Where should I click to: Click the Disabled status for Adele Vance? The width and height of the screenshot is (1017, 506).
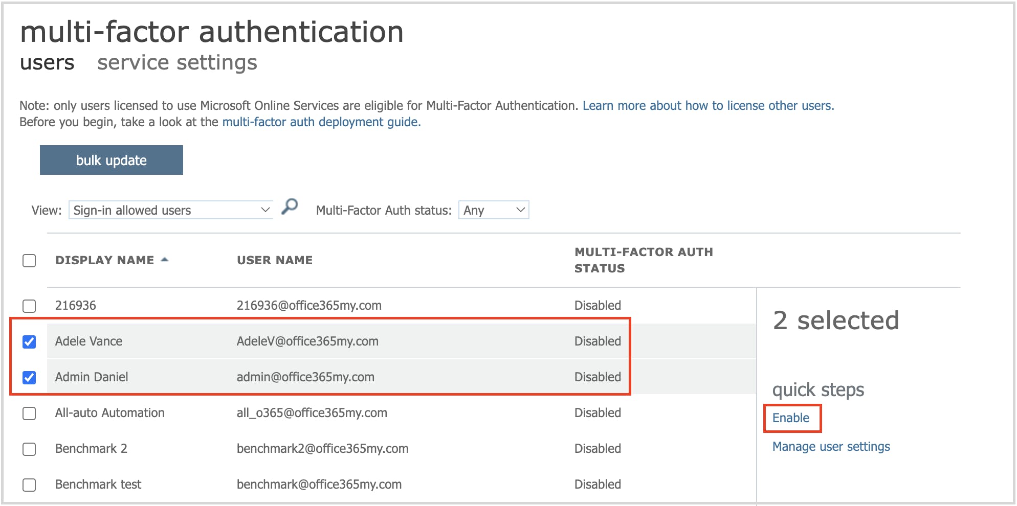coord(598,341)
